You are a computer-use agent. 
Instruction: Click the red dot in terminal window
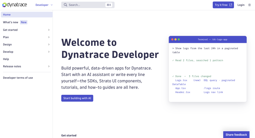(x=172, y=39)
